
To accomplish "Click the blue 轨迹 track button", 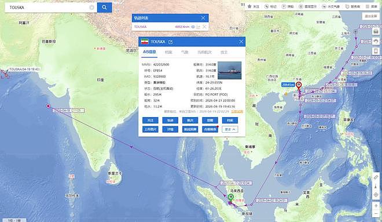I will (x=170, y=120).
